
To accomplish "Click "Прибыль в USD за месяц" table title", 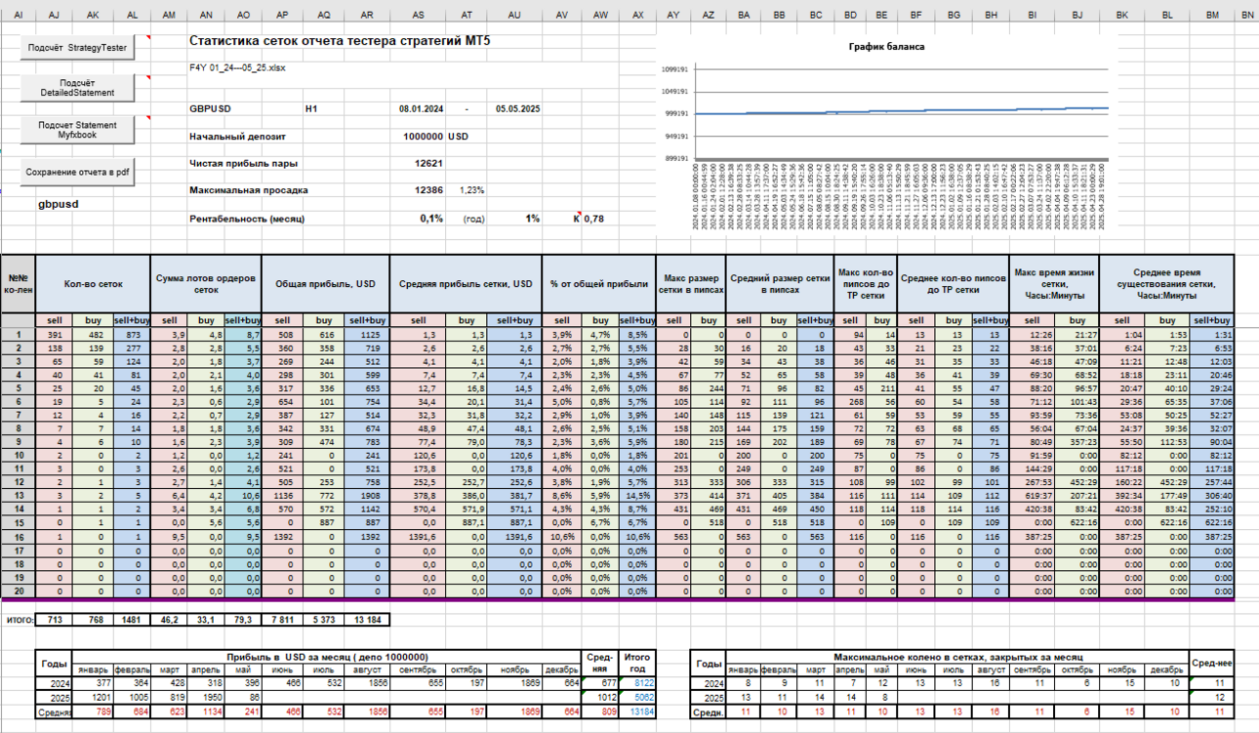I will pos(326,657).
